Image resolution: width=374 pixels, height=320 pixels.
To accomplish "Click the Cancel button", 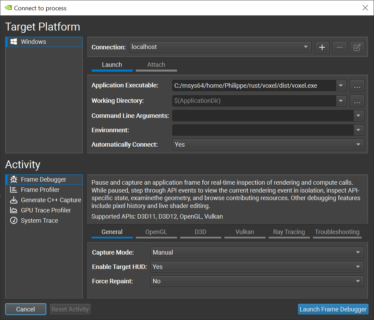I will [x=25, y=309].
